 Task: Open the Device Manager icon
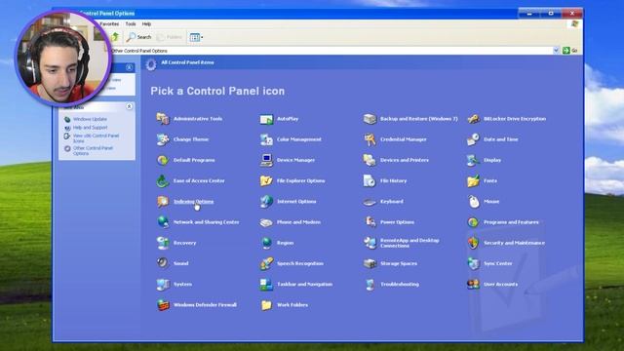[266, 160]
